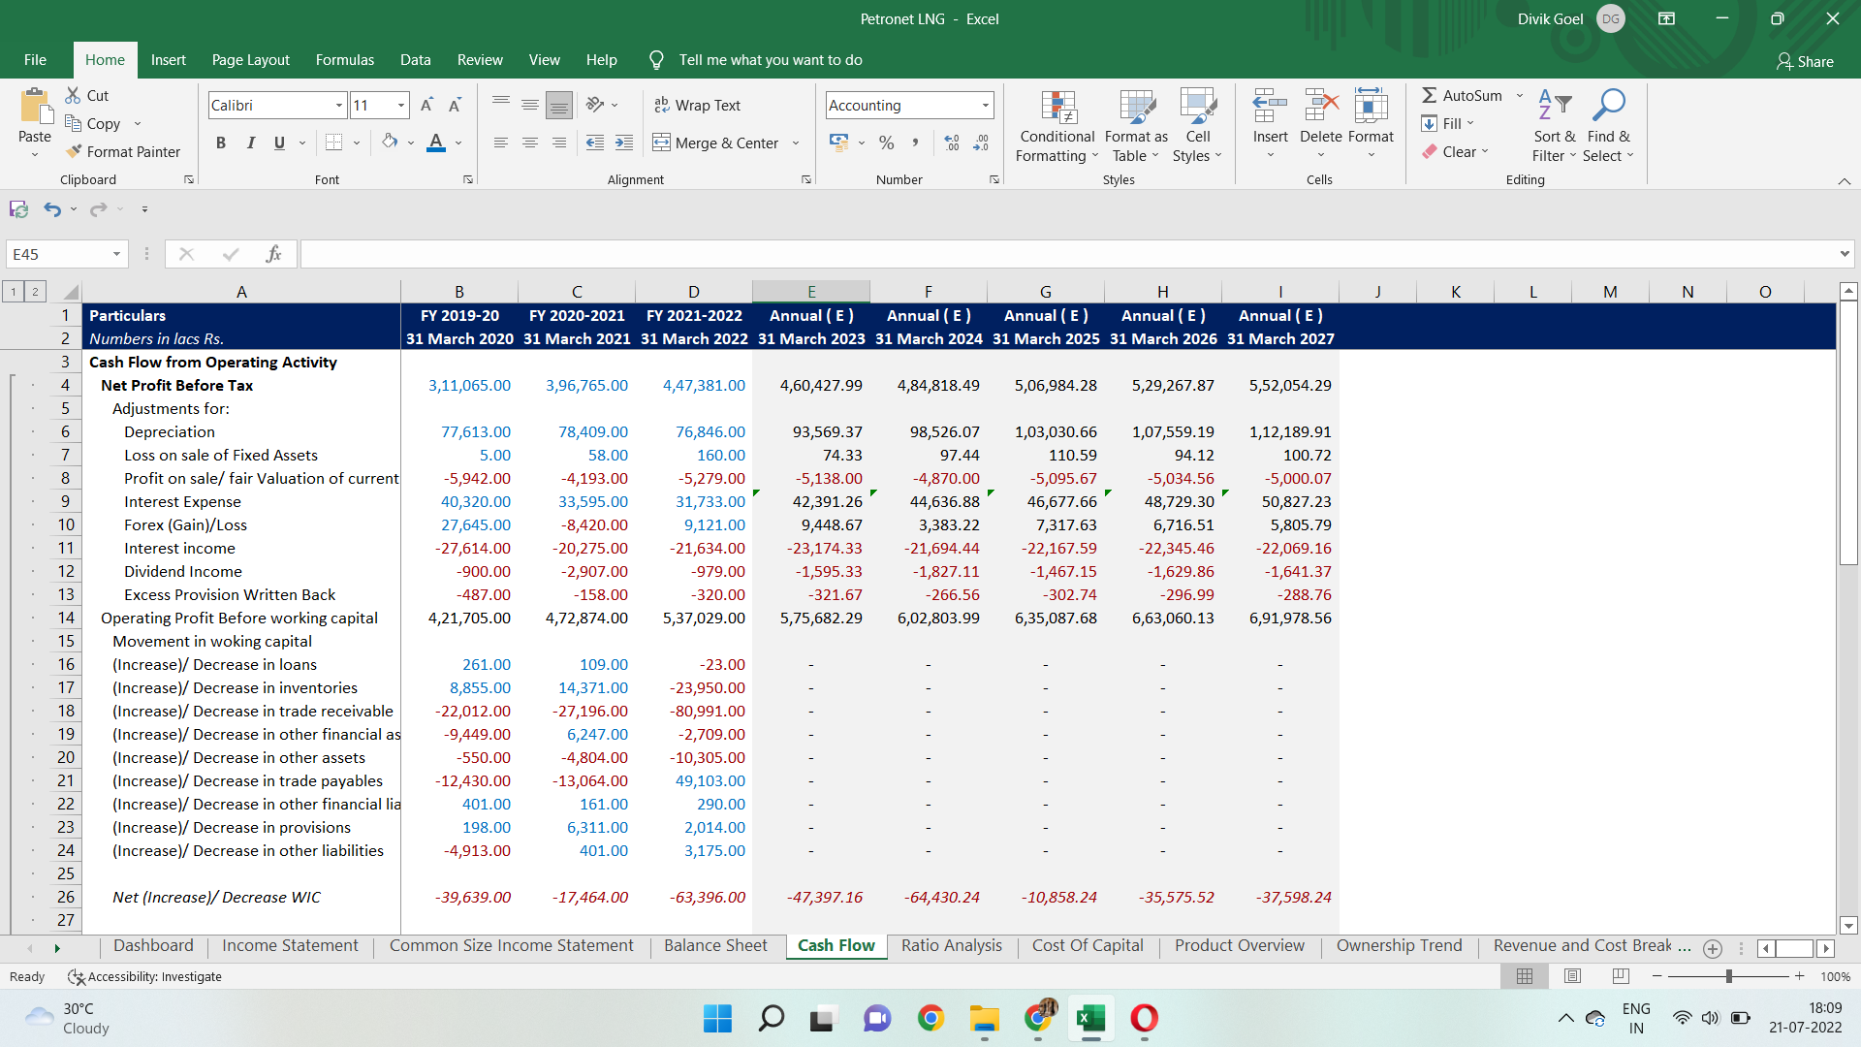Open the File menu
Image resolution: width=1861 pixels, height=1047 pixels.
(35, 59)
